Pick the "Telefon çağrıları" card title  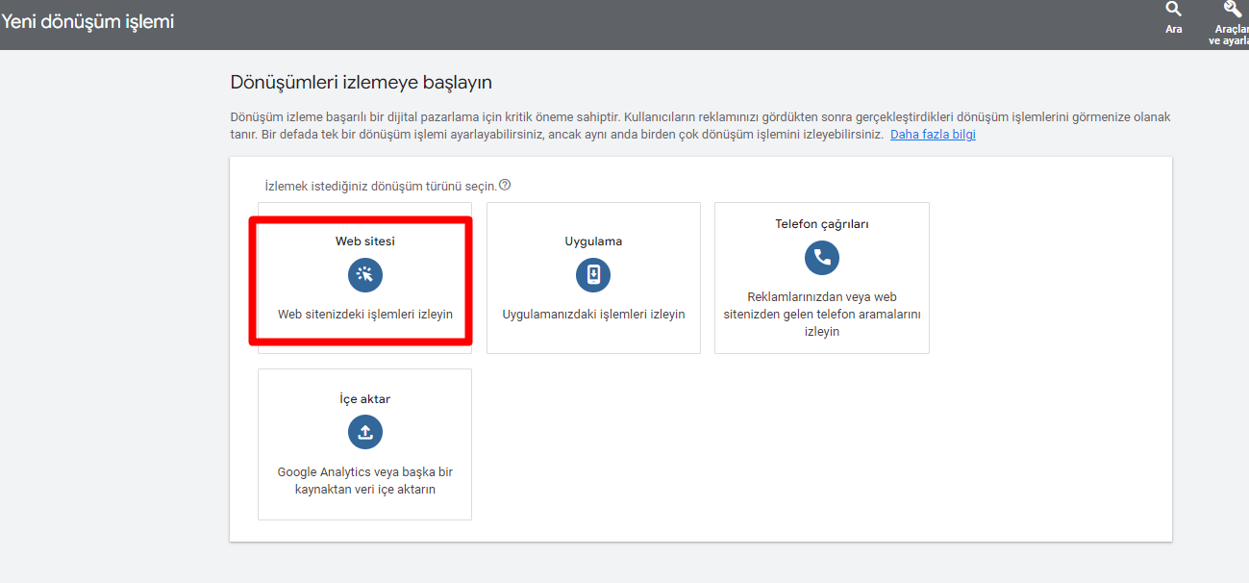[821, 224]
